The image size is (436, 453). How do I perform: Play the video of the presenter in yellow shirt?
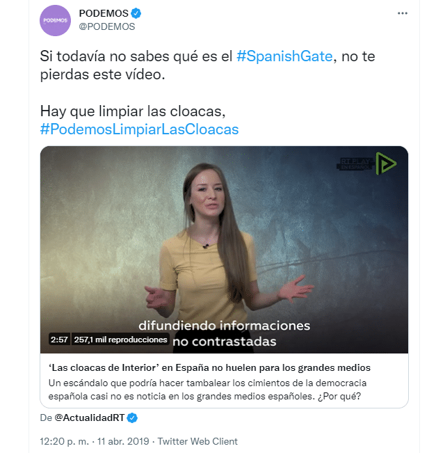tap(224, 250)
